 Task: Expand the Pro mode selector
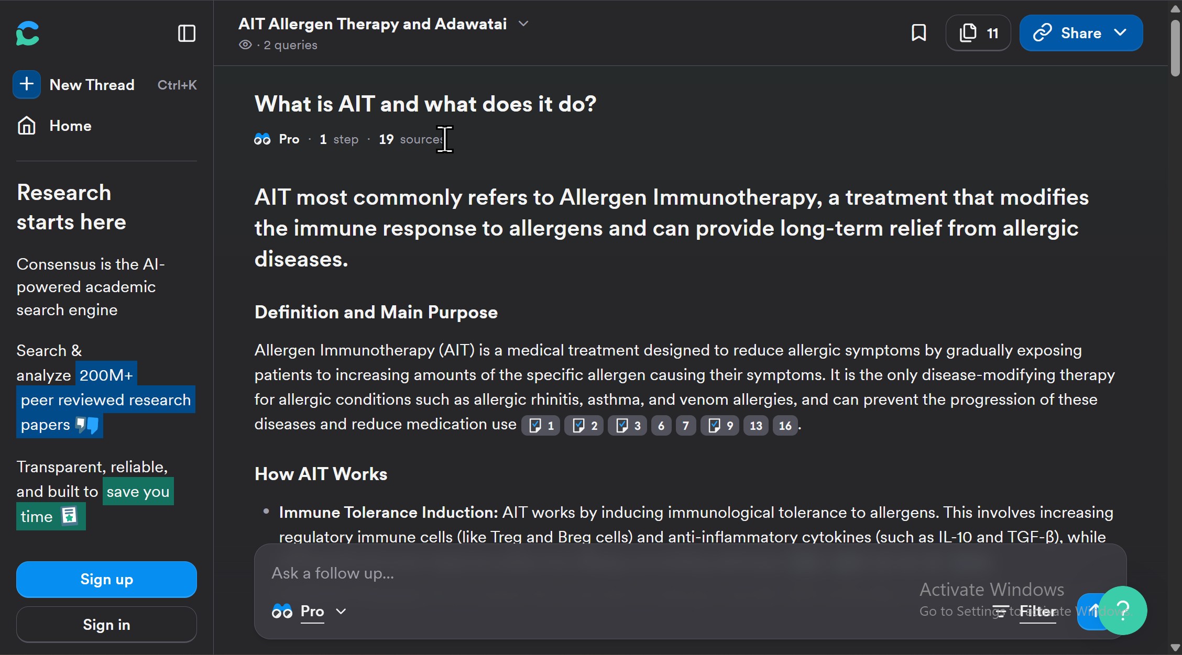click(x=309, y=611)
